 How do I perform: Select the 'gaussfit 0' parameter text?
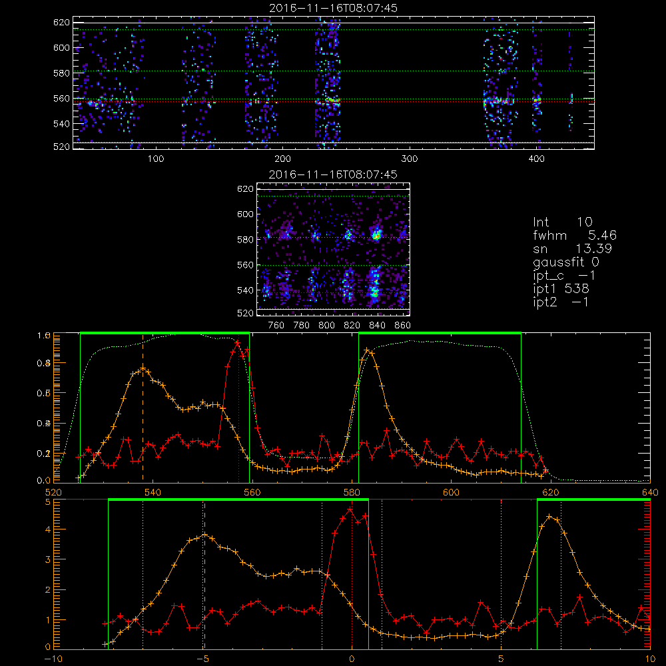[x=565, y=262]
